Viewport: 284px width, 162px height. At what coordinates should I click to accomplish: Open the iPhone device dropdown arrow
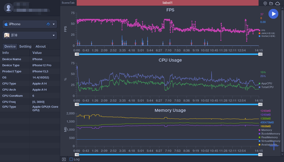click(x=54, y=24)
